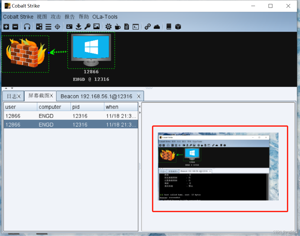Select the Windows computer beacon node
300x236 pixels.
pyautogui.click(x=91, y=50)
